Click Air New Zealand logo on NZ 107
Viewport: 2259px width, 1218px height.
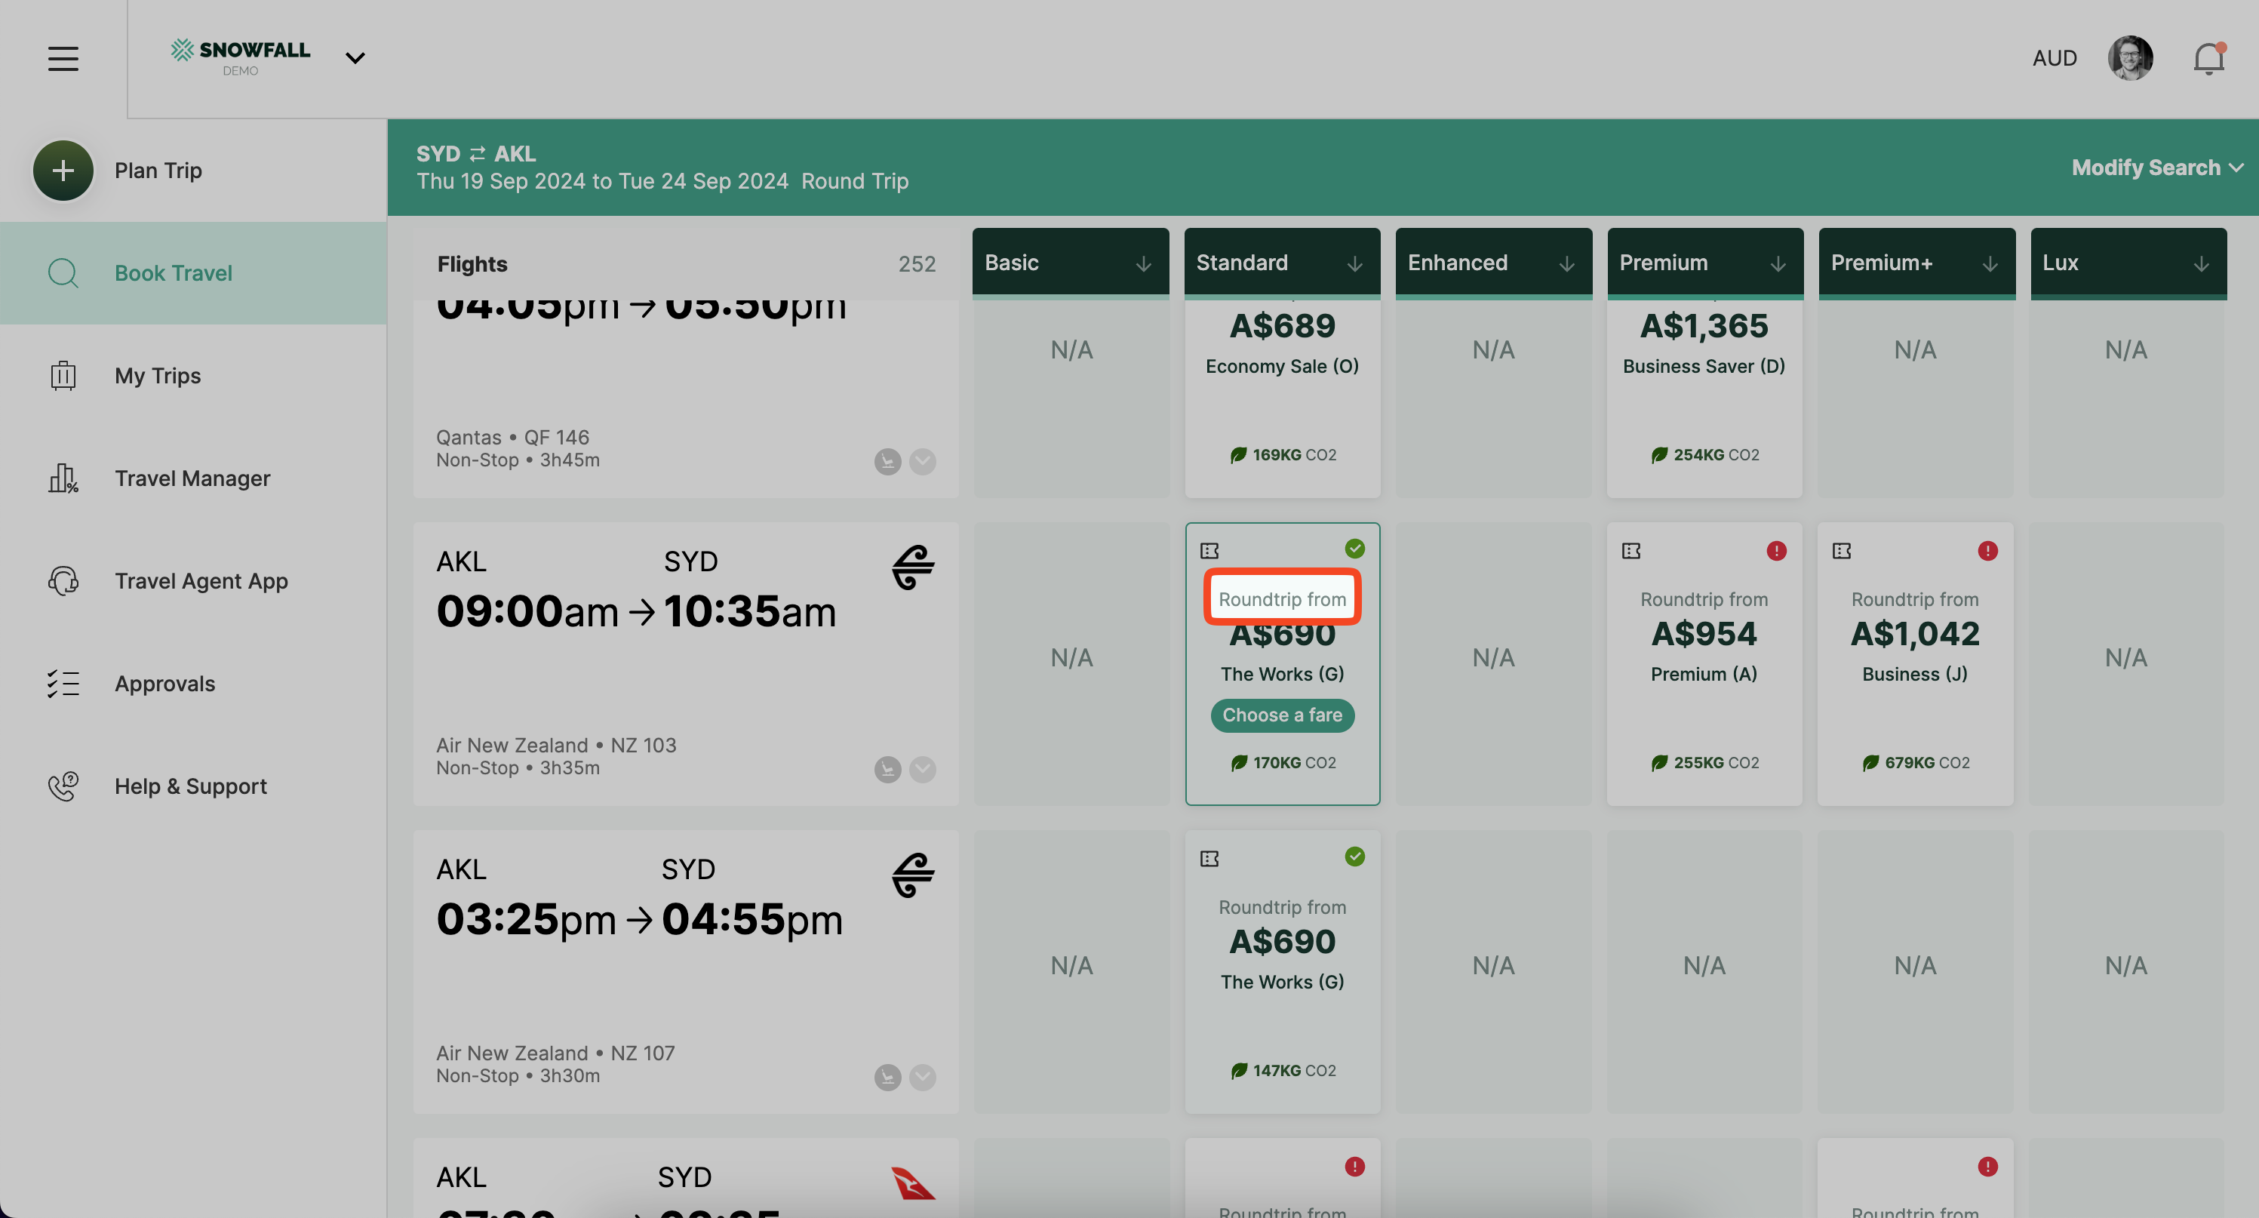coord(913,875)
